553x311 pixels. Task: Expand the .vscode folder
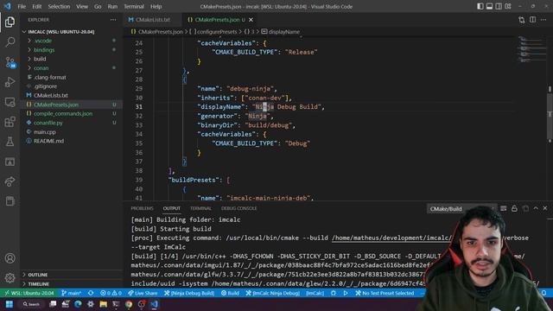42,41
